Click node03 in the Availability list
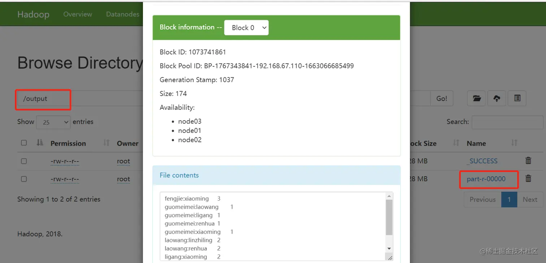Image resolution: width=546 pixels, height=263 pixels. pos(190,121)
